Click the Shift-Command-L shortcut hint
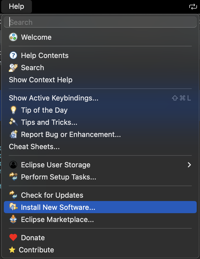The height and width of the screenshot is (259, 200). click(181, 98)
